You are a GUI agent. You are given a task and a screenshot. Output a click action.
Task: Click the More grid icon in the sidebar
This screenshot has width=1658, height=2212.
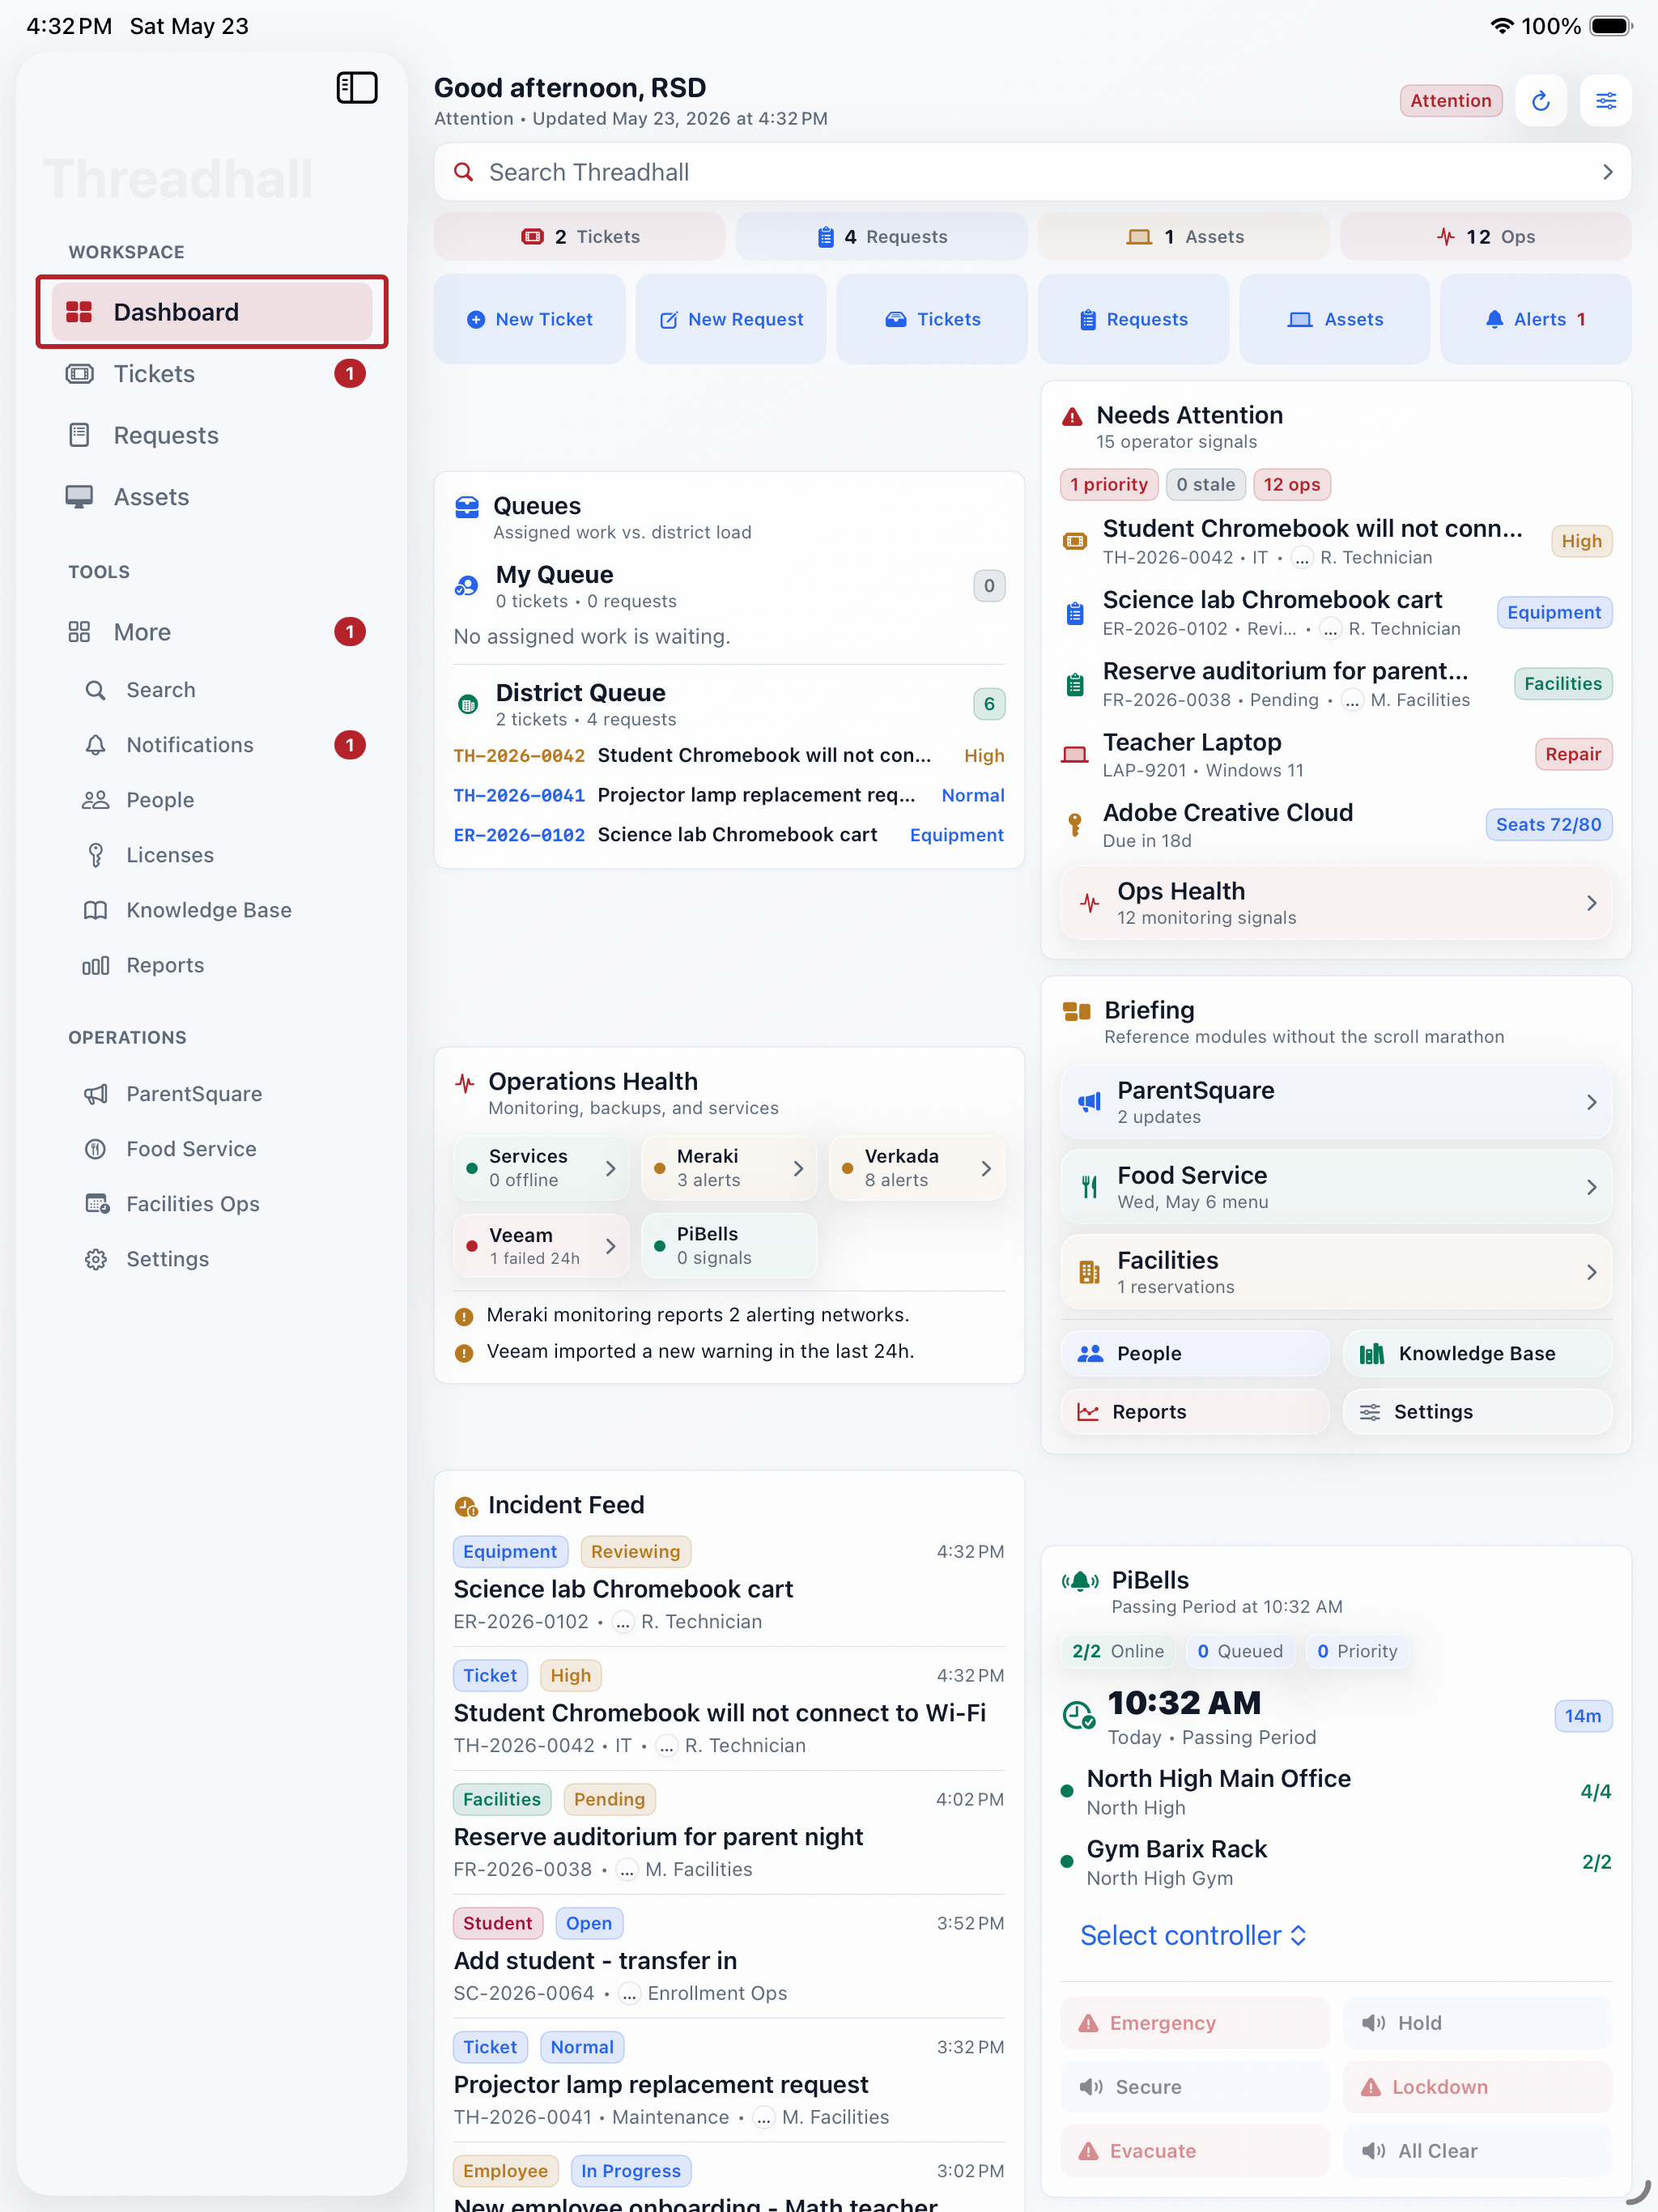[x=79, y=632]
